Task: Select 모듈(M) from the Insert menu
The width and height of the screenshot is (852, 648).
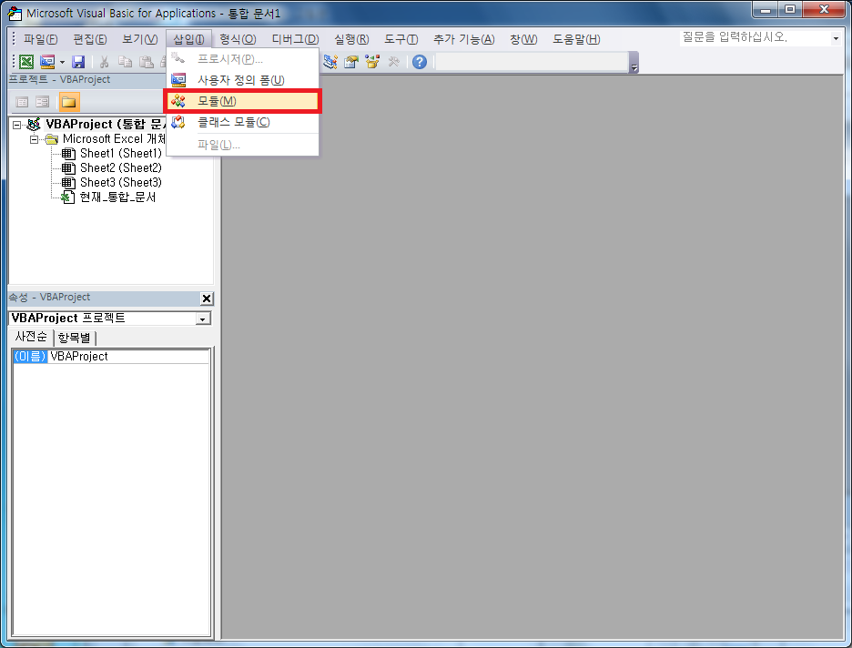Action: pyautogui.click(x=217, y=100)
